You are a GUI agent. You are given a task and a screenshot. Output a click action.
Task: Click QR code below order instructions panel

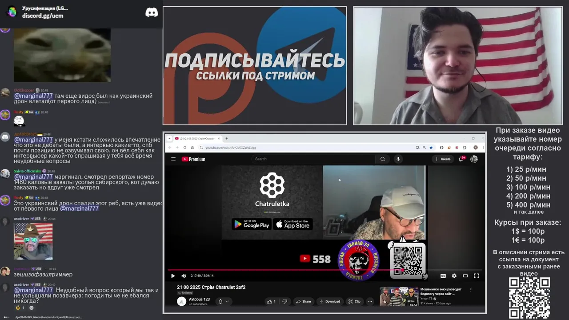529,297
